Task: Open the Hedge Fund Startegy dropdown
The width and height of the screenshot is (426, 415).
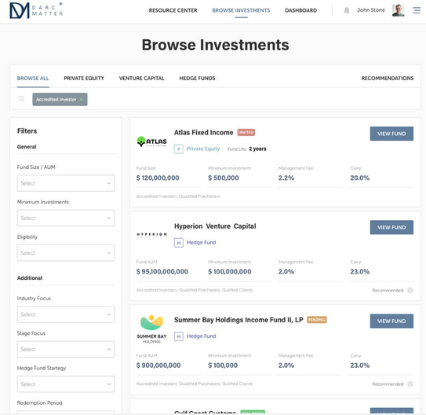Action: tap(66, 384)
